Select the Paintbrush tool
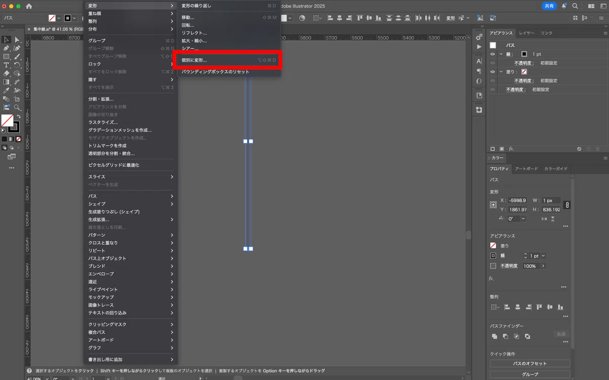 tap(17, 57)
